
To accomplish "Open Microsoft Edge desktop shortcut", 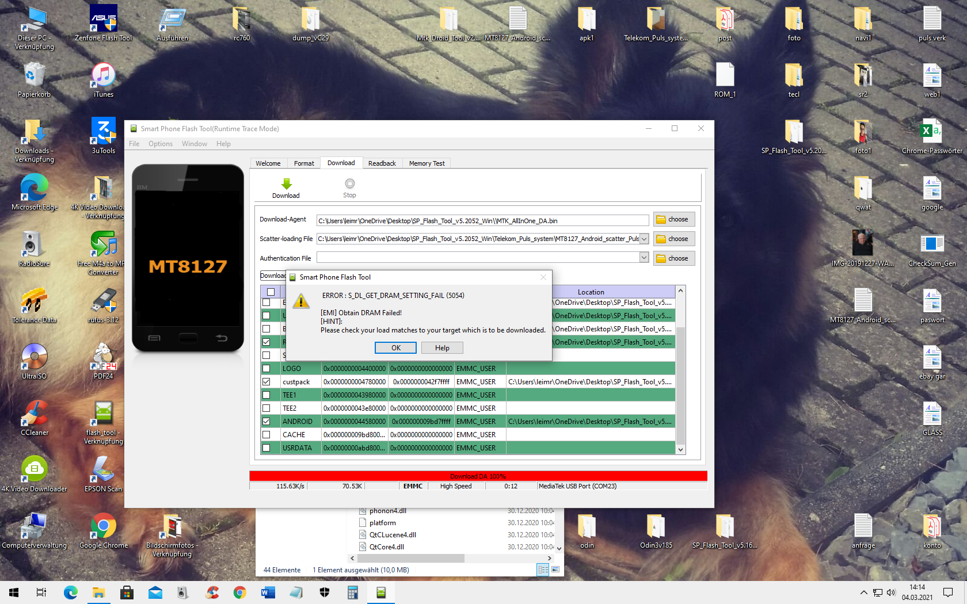I will tap(35, 192).
